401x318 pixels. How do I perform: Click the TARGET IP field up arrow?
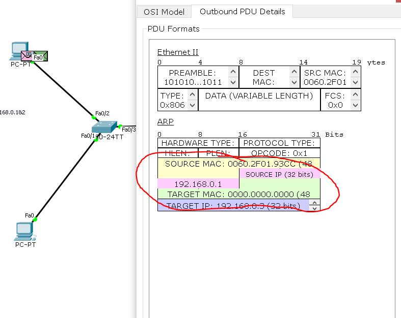point(314,203)
